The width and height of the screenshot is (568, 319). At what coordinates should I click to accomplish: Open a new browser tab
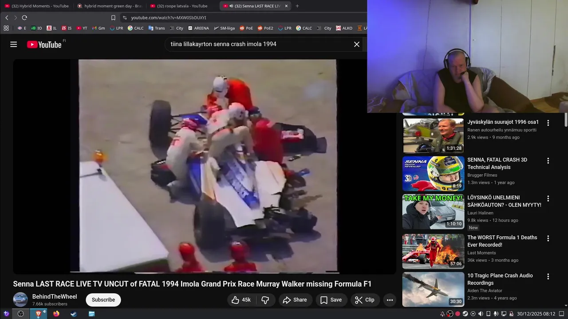pyautogui.click(x=297, y=6)
